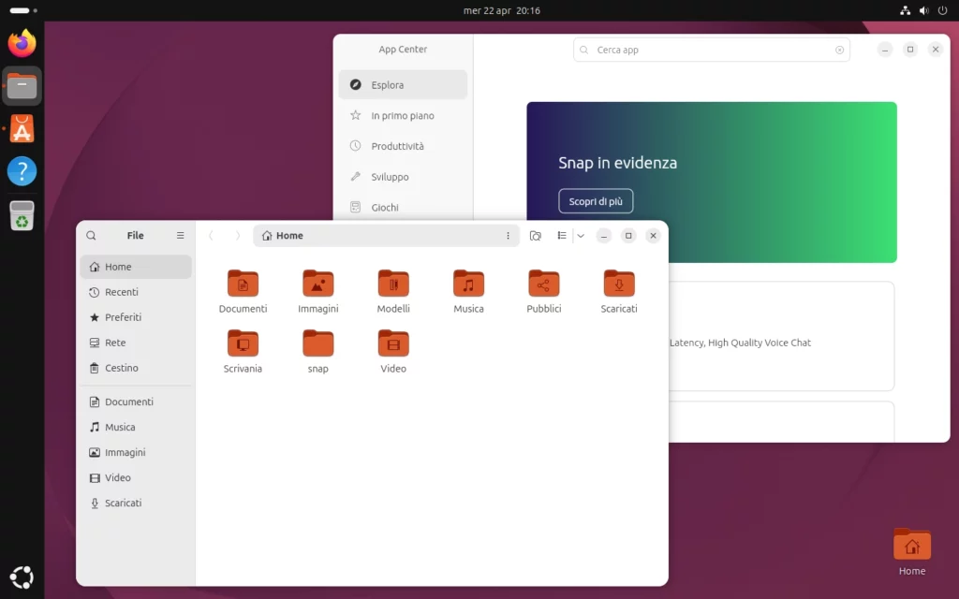Click the back navigation arrow in Files

pyautogui.click(x=210, y=236)
